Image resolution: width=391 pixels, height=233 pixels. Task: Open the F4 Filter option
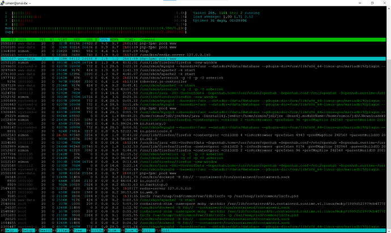[x=61, y=231]
